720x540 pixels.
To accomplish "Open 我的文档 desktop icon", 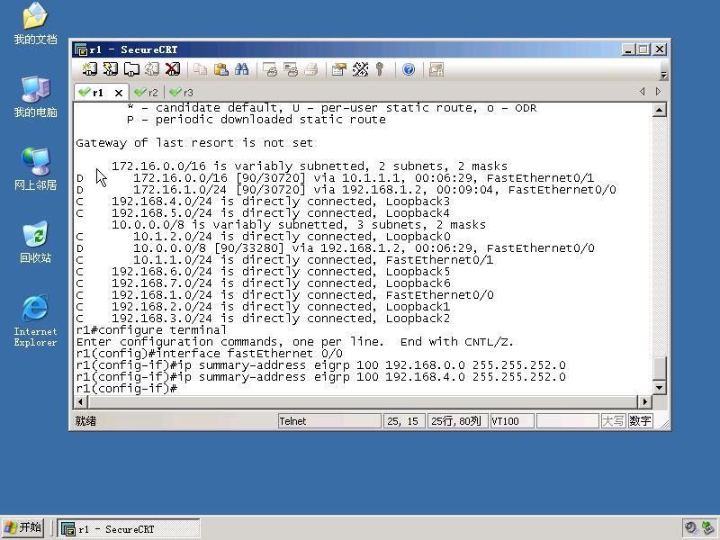I will click(35, 24).
